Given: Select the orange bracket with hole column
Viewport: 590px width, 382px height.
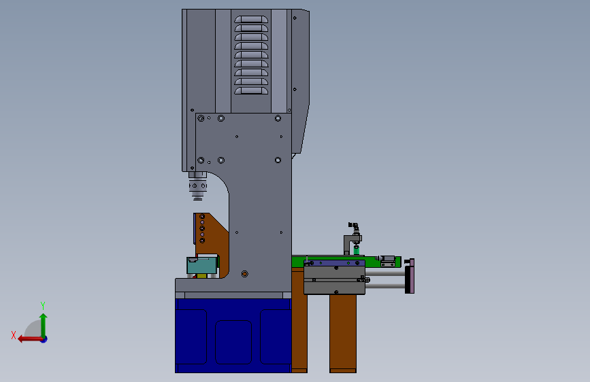Looking at the screenshot, I should coord(212,245).
